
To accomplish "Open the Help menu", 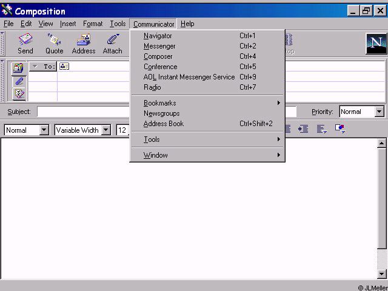I will (x=187, y=24).
